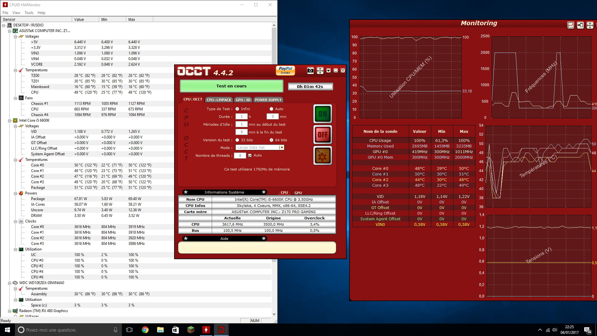Collapse the DESKTOP-1RJ5DIO tree node
Viewport: 597px width, 336px height.
pyautogui.click(x=4, y=25)
